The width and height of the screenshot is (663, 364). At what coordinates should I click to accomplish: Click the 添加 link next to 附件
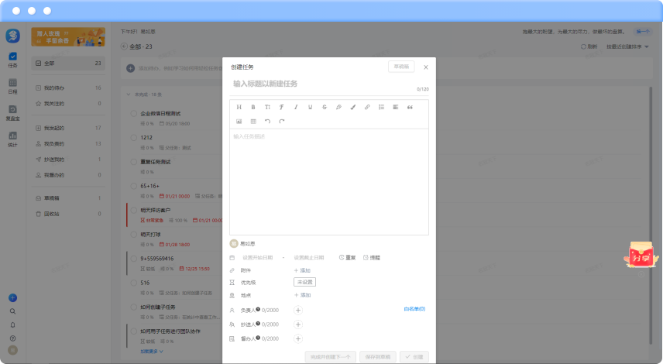[302, 270]
